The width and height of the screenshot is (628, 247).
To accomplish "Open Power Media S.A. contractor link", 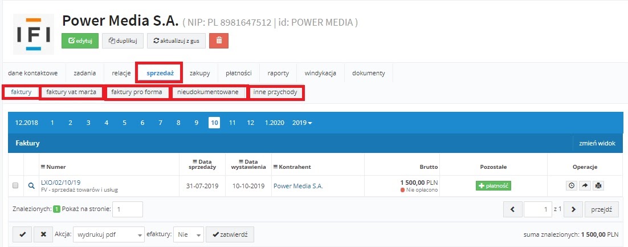I will tap(298, 185).
